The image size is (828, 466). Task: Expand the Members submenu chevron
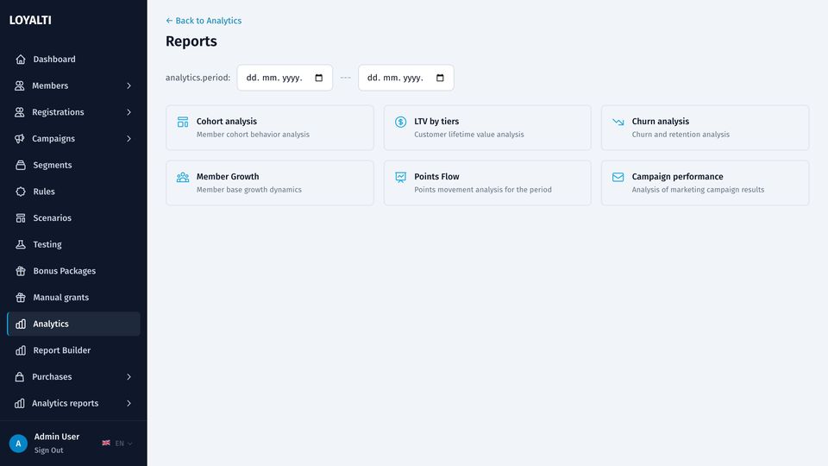[x=129, y=85]
